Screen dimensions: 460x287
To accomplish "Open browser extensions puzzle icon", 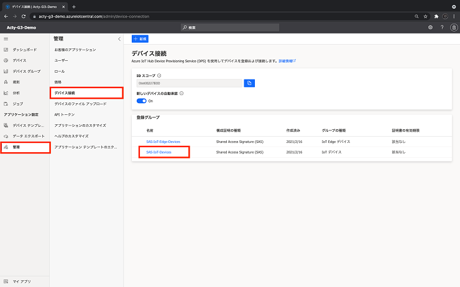I will 436,16.
